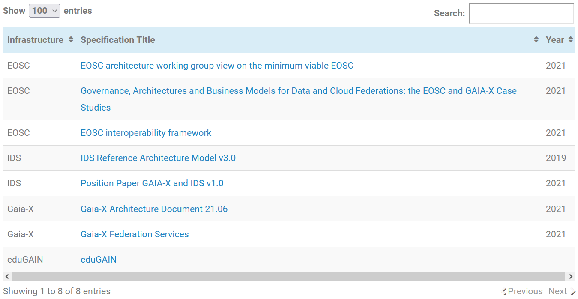Open EOSC interoperability framework link
The height and width of the screenshot is (299, 578).
(x=146, y=133)
